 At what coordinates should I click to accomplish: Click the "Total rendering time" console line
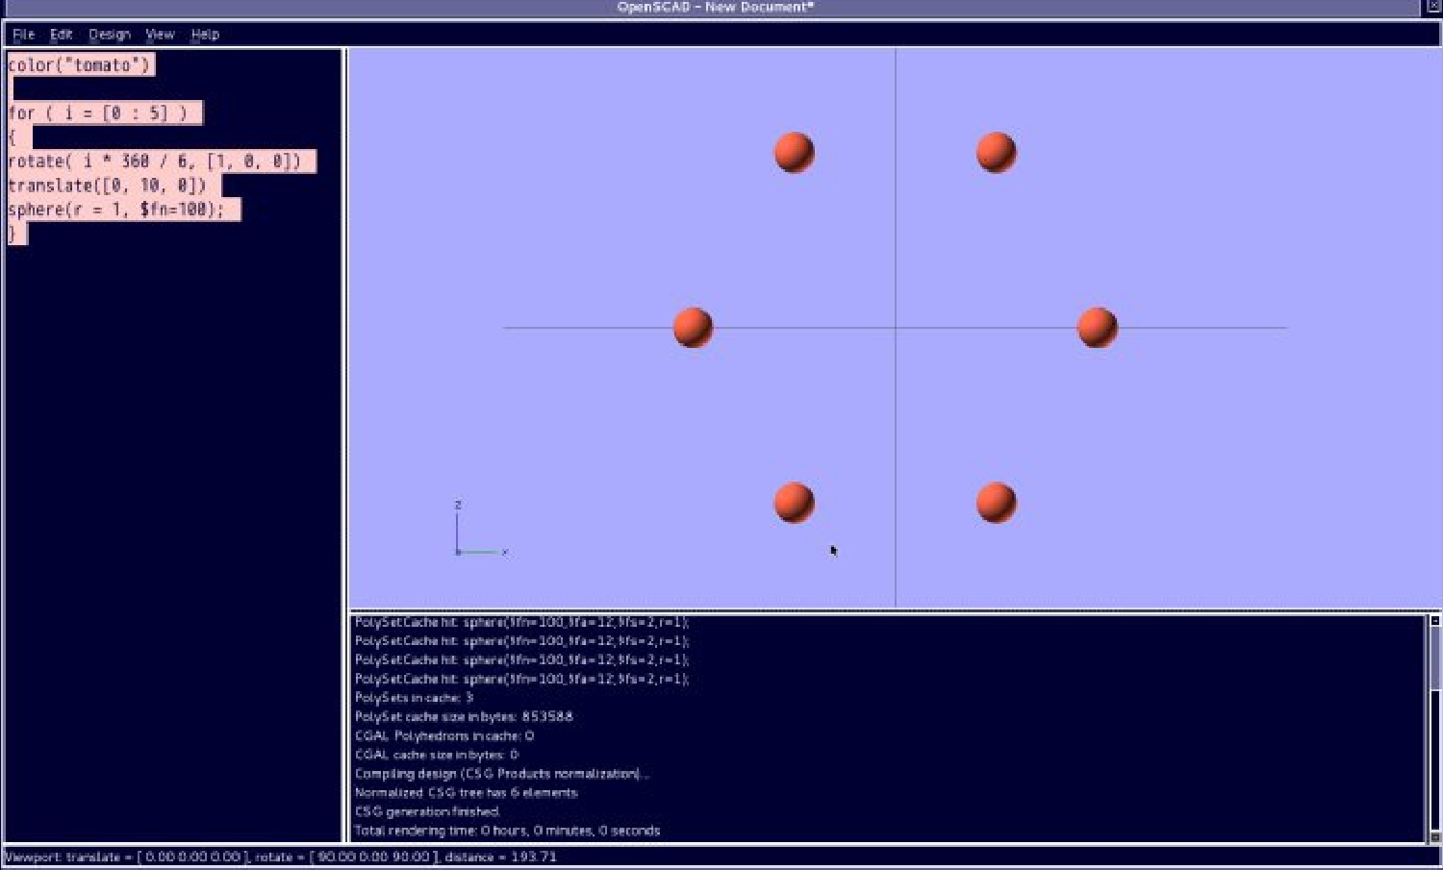[507, 831]
